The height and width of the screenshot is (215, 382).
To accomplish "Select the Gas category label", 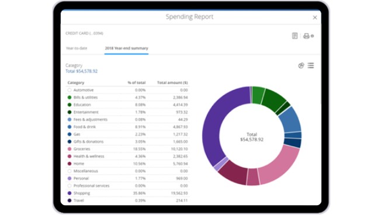I will (77, 134).
